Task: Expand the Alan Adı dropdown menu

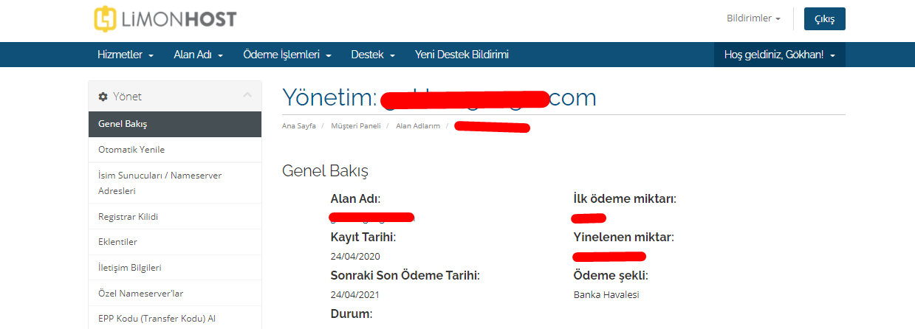Action: [199, 55]
